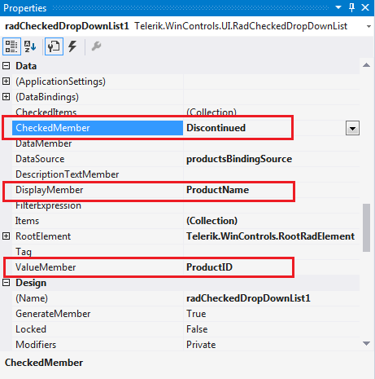Select the Items property
The width and height of the screenshot is (375, 379).
point(27,221)
